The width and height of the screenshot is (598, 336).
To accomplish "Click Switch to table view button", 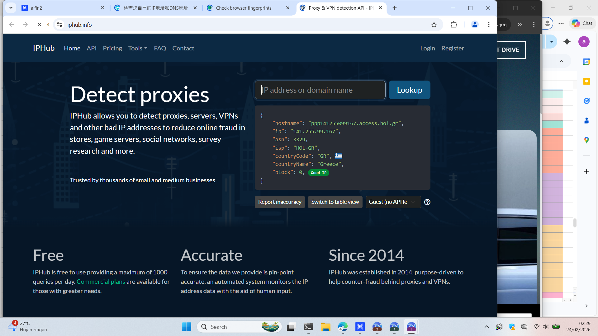I will coord(335,202).
